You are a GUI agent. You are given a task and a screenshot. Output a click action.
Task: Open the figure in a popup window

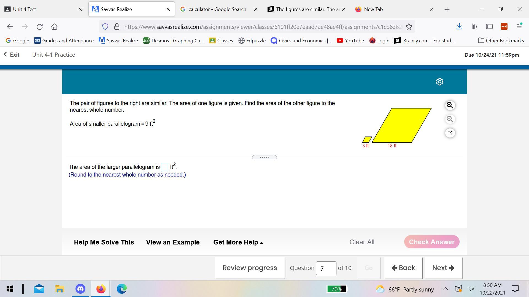450,133
